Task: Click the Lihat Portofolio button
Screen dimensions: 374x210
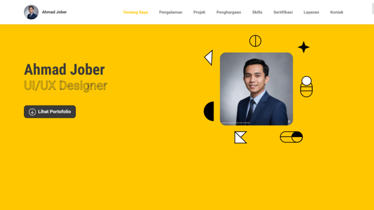Action: click(50, 111)
